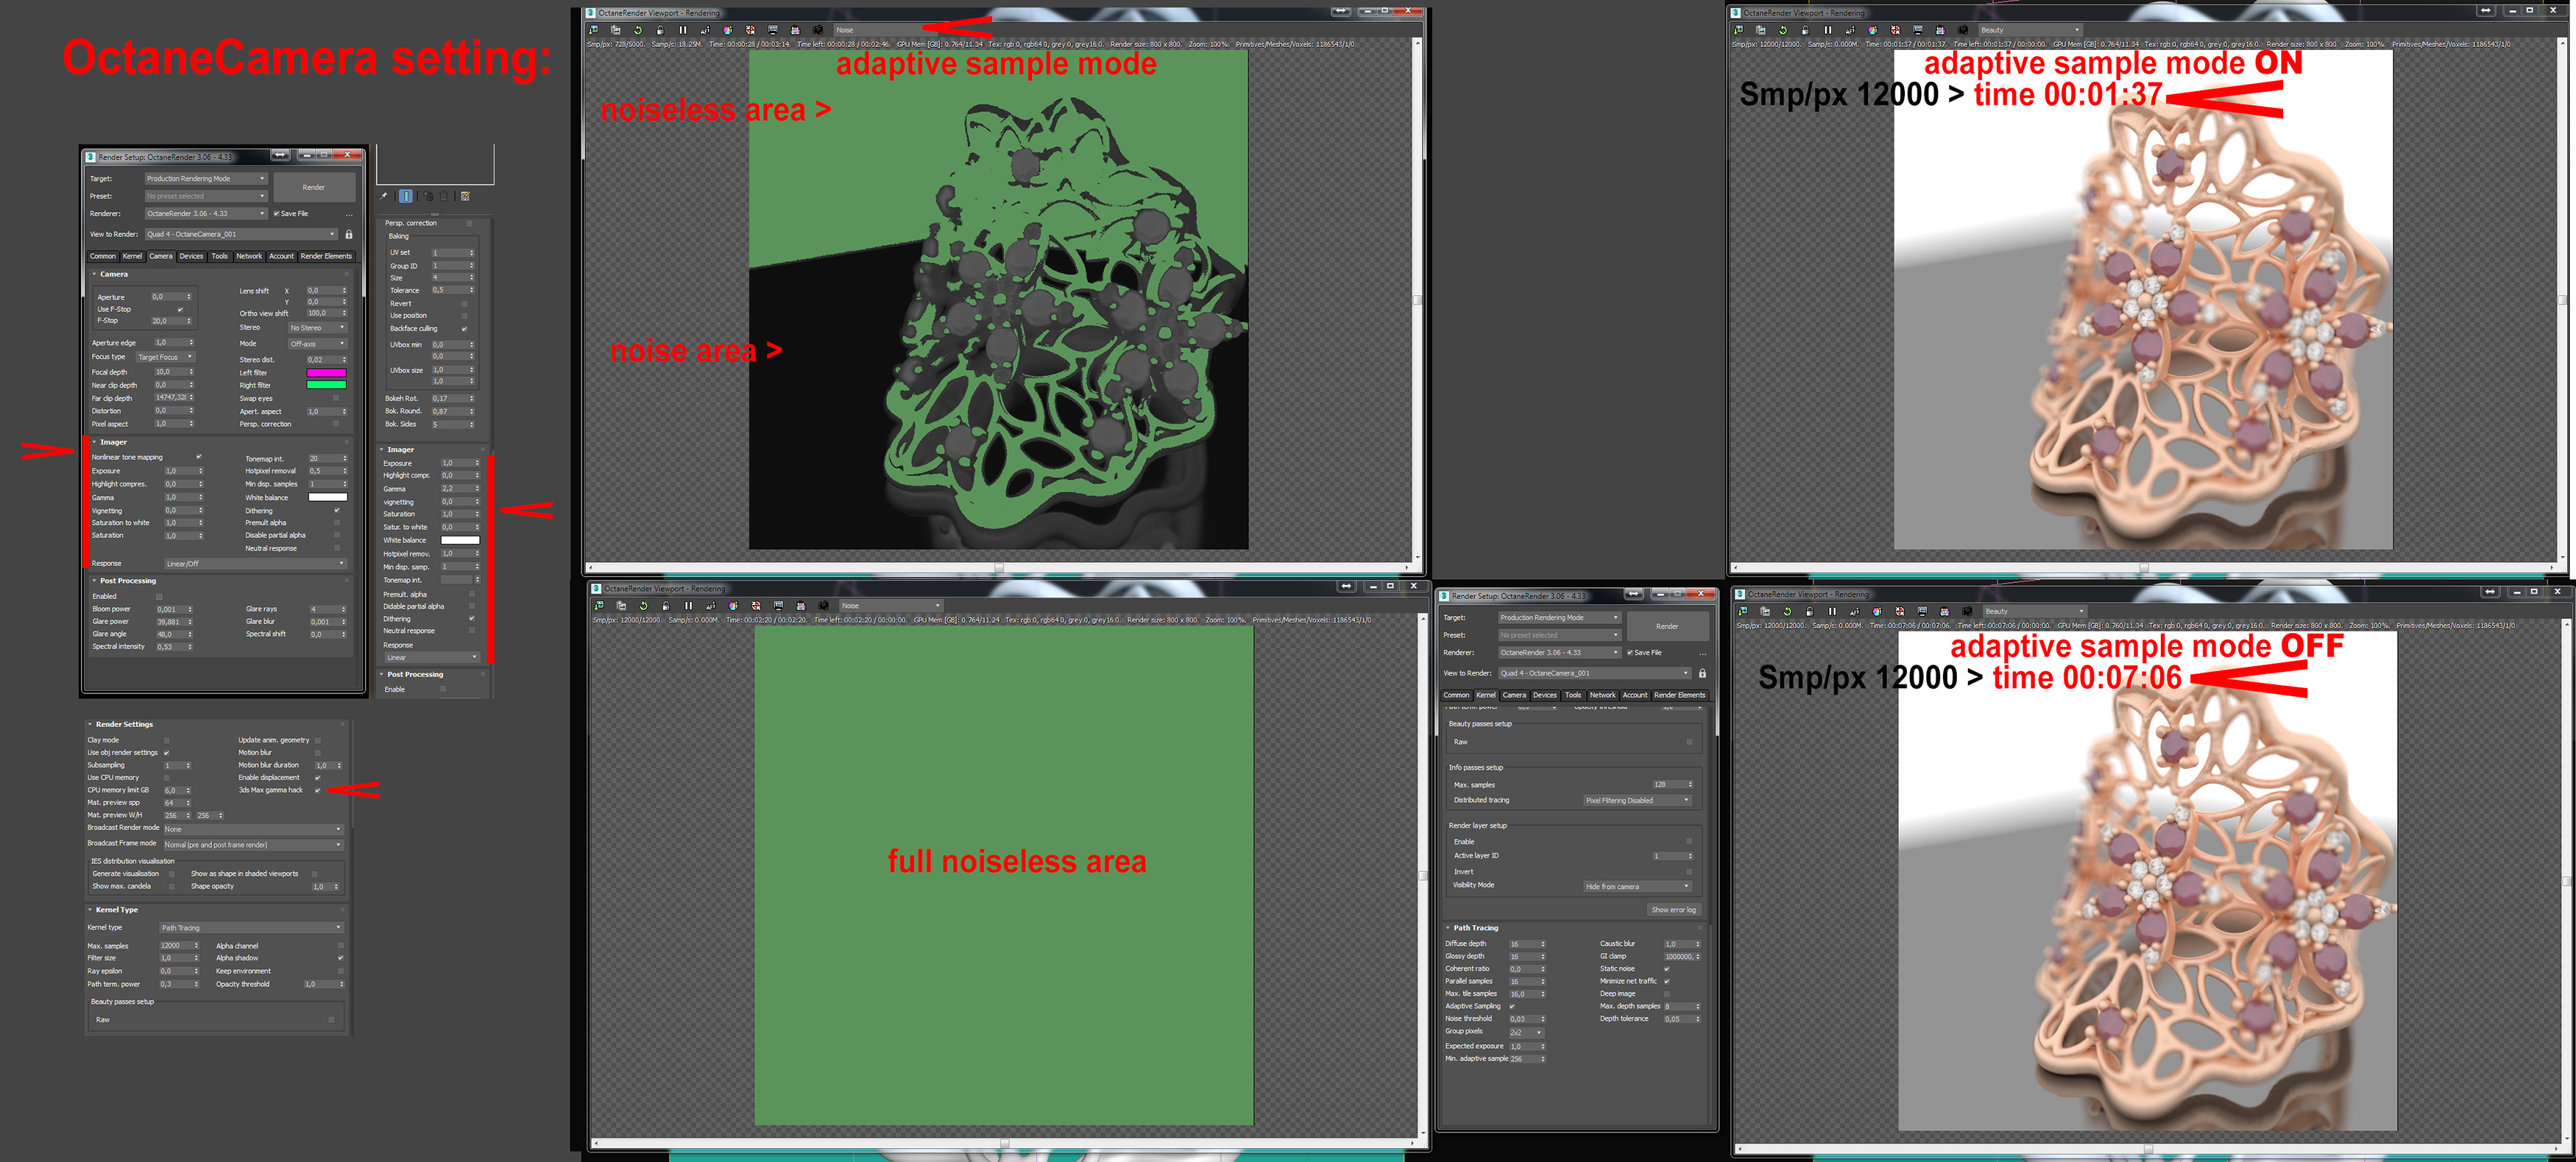The image size is (2576, 1162).
Task: Disable Adaptive Sampling checkbox in Path Tracing
Action: coord(1512,1006)
